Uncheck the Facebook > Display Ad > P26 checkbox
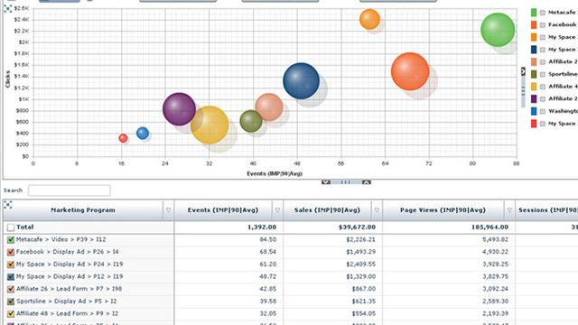The width and height of the screenshot is (578, 325). click(x=11, y=252)
